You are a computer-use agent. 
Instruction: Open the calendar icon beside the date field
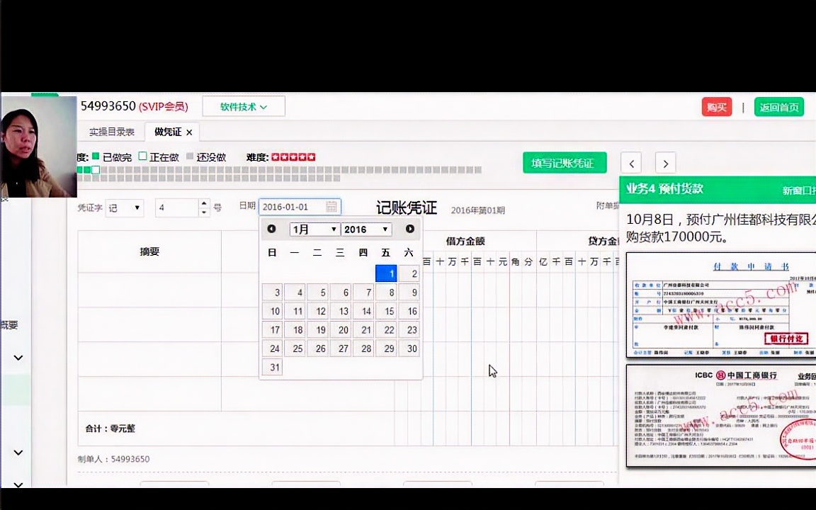click(331, 206)
